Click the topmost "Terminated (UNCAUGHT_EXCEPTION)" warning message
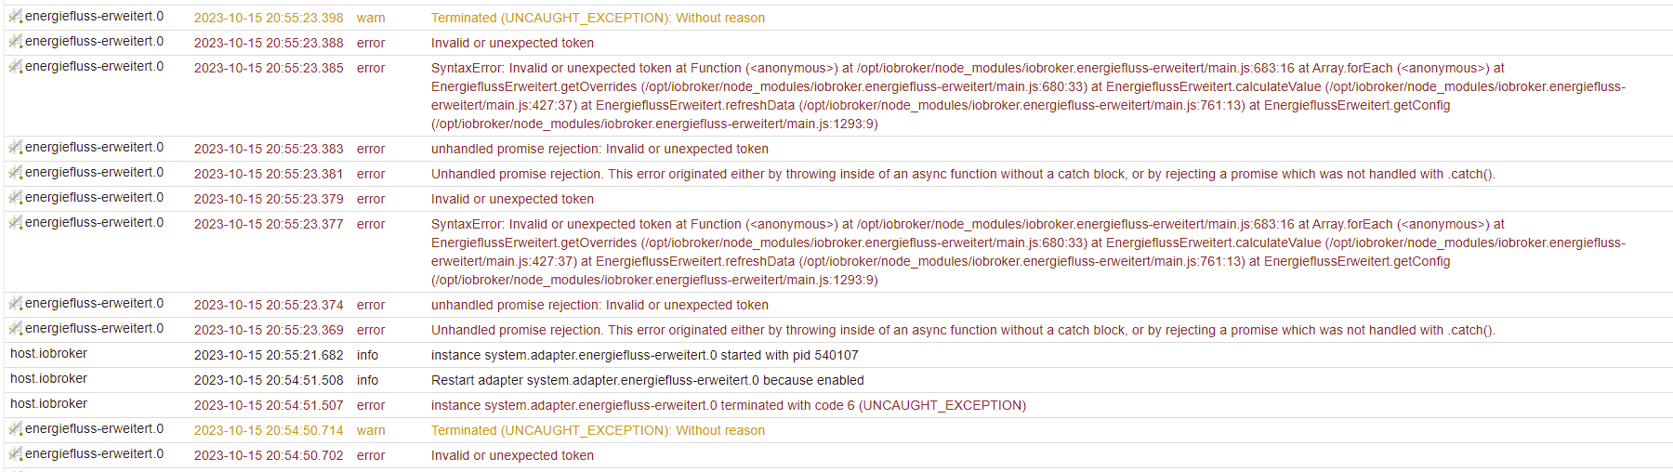Screen dimensions: 1673x472 (x=598, y=18)
